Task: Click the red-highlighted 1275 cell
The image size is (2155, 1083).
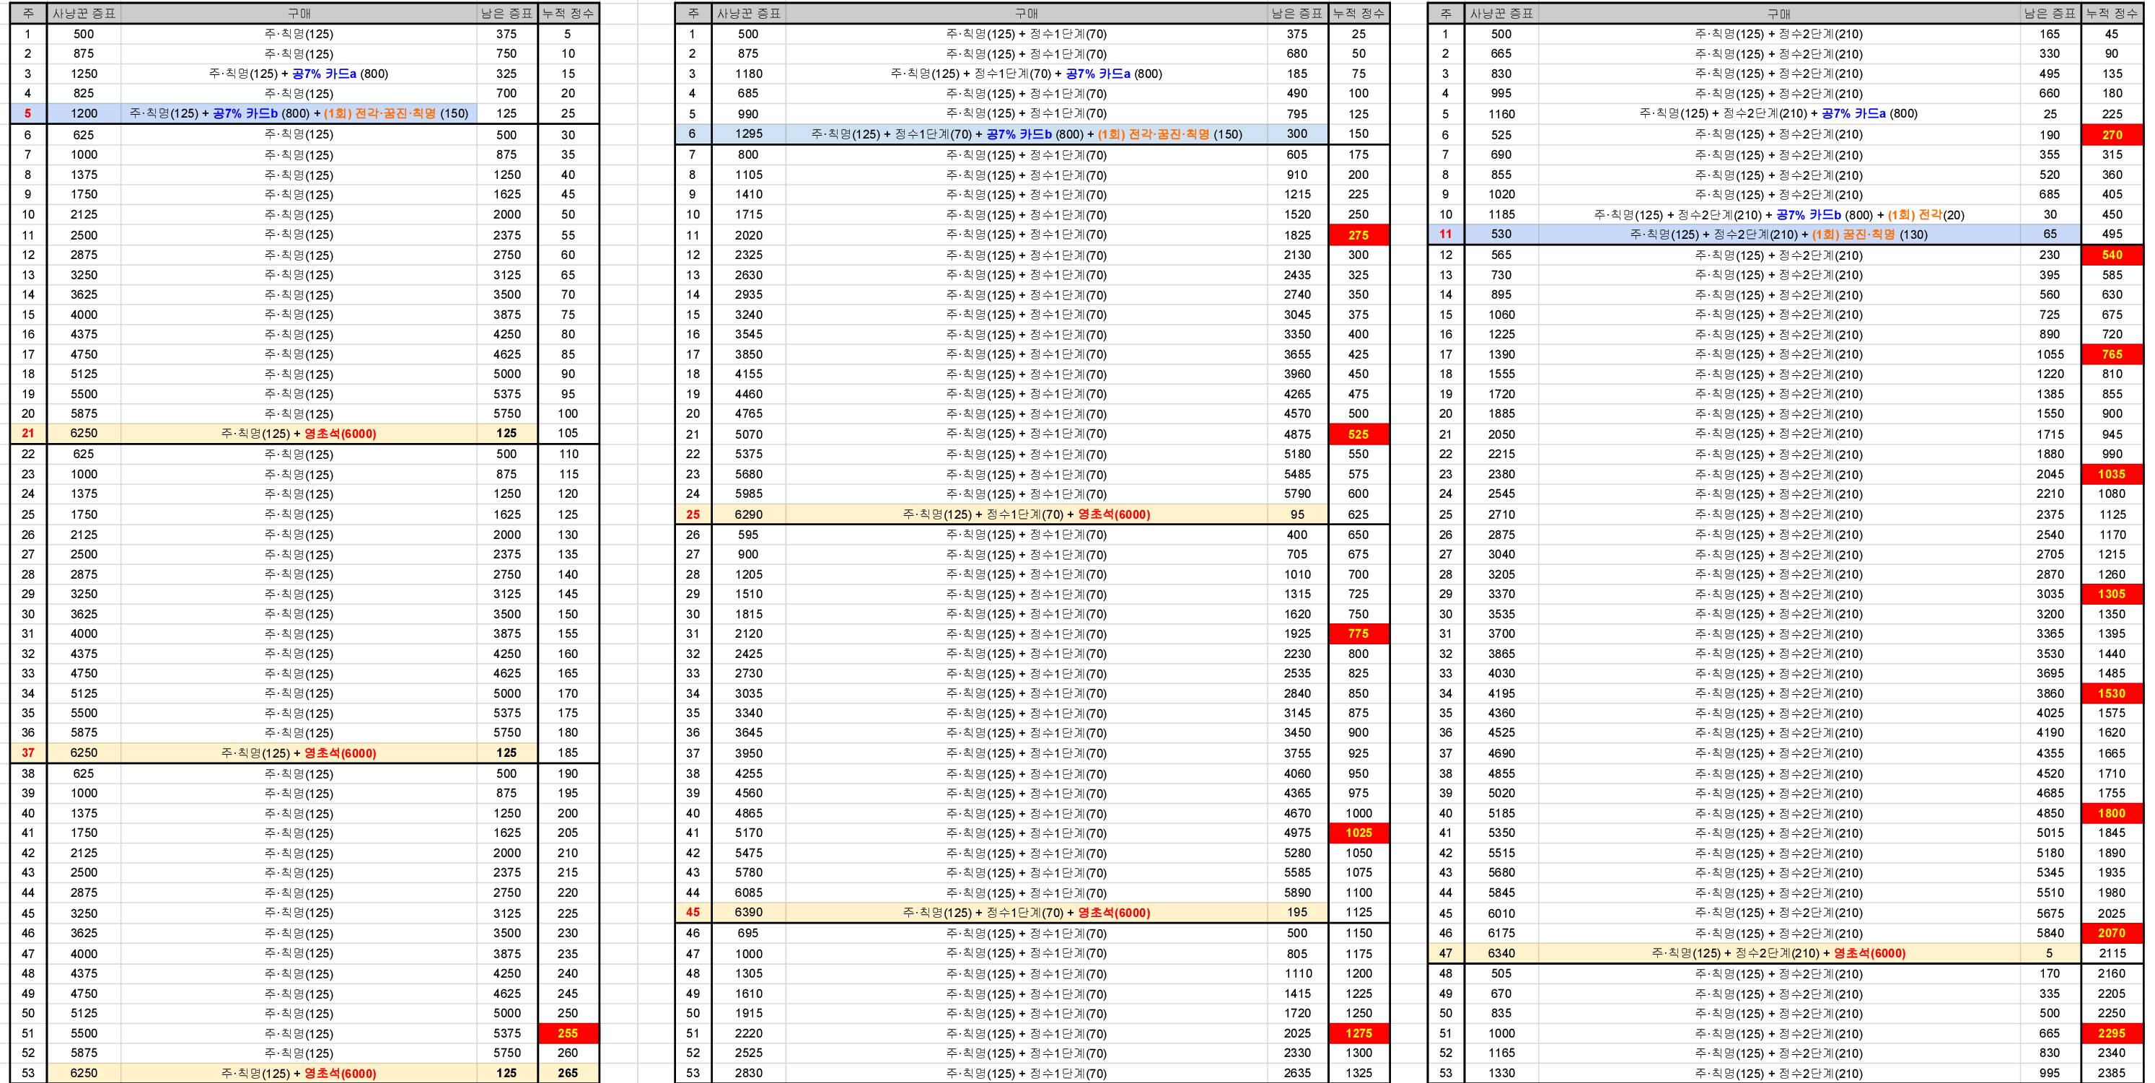Action: (x=1358, y=1032)
